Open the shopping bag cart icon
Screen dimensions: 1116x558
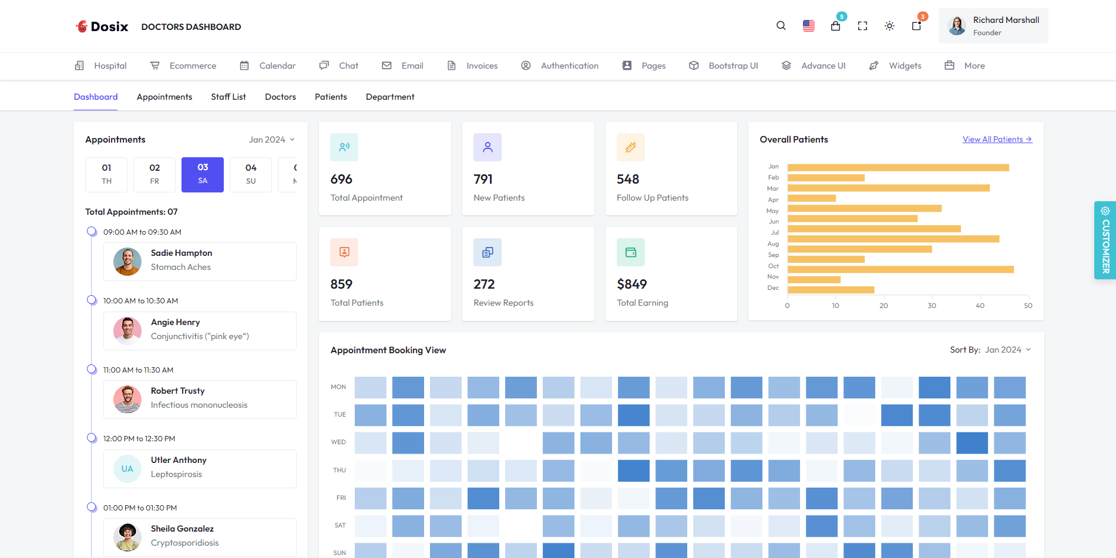pos(835,26)
